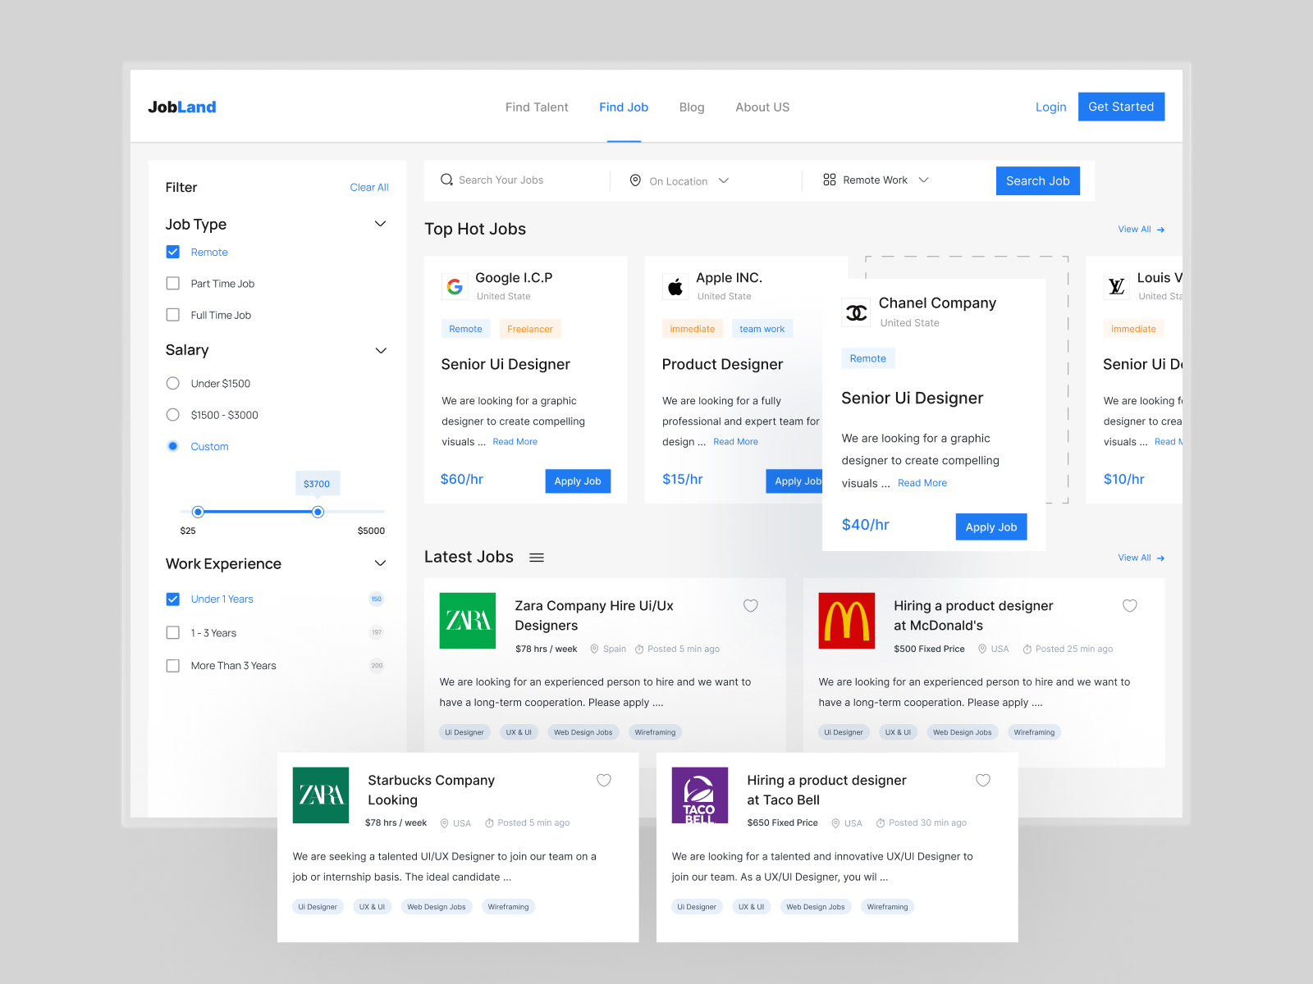The width and height of the screenshot is (1313, 984).
Task: Click the Zara logo on Starbucks card
Action: tap(321, 795)
